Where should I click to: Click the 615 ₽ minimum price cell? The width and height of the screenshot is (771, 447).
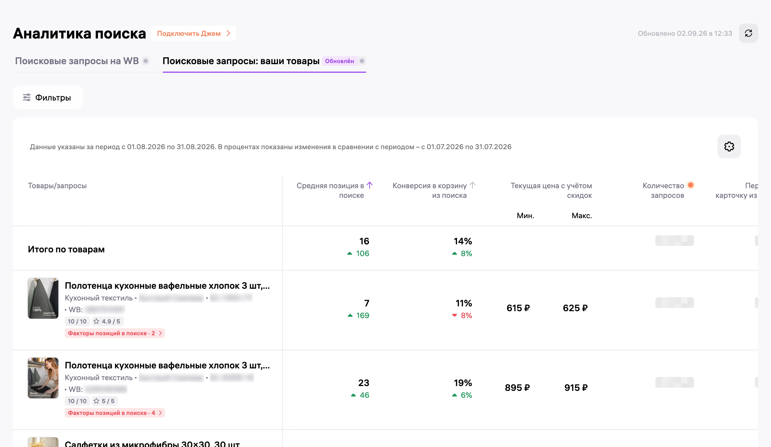pyautogui.click(x=518, y=308)
